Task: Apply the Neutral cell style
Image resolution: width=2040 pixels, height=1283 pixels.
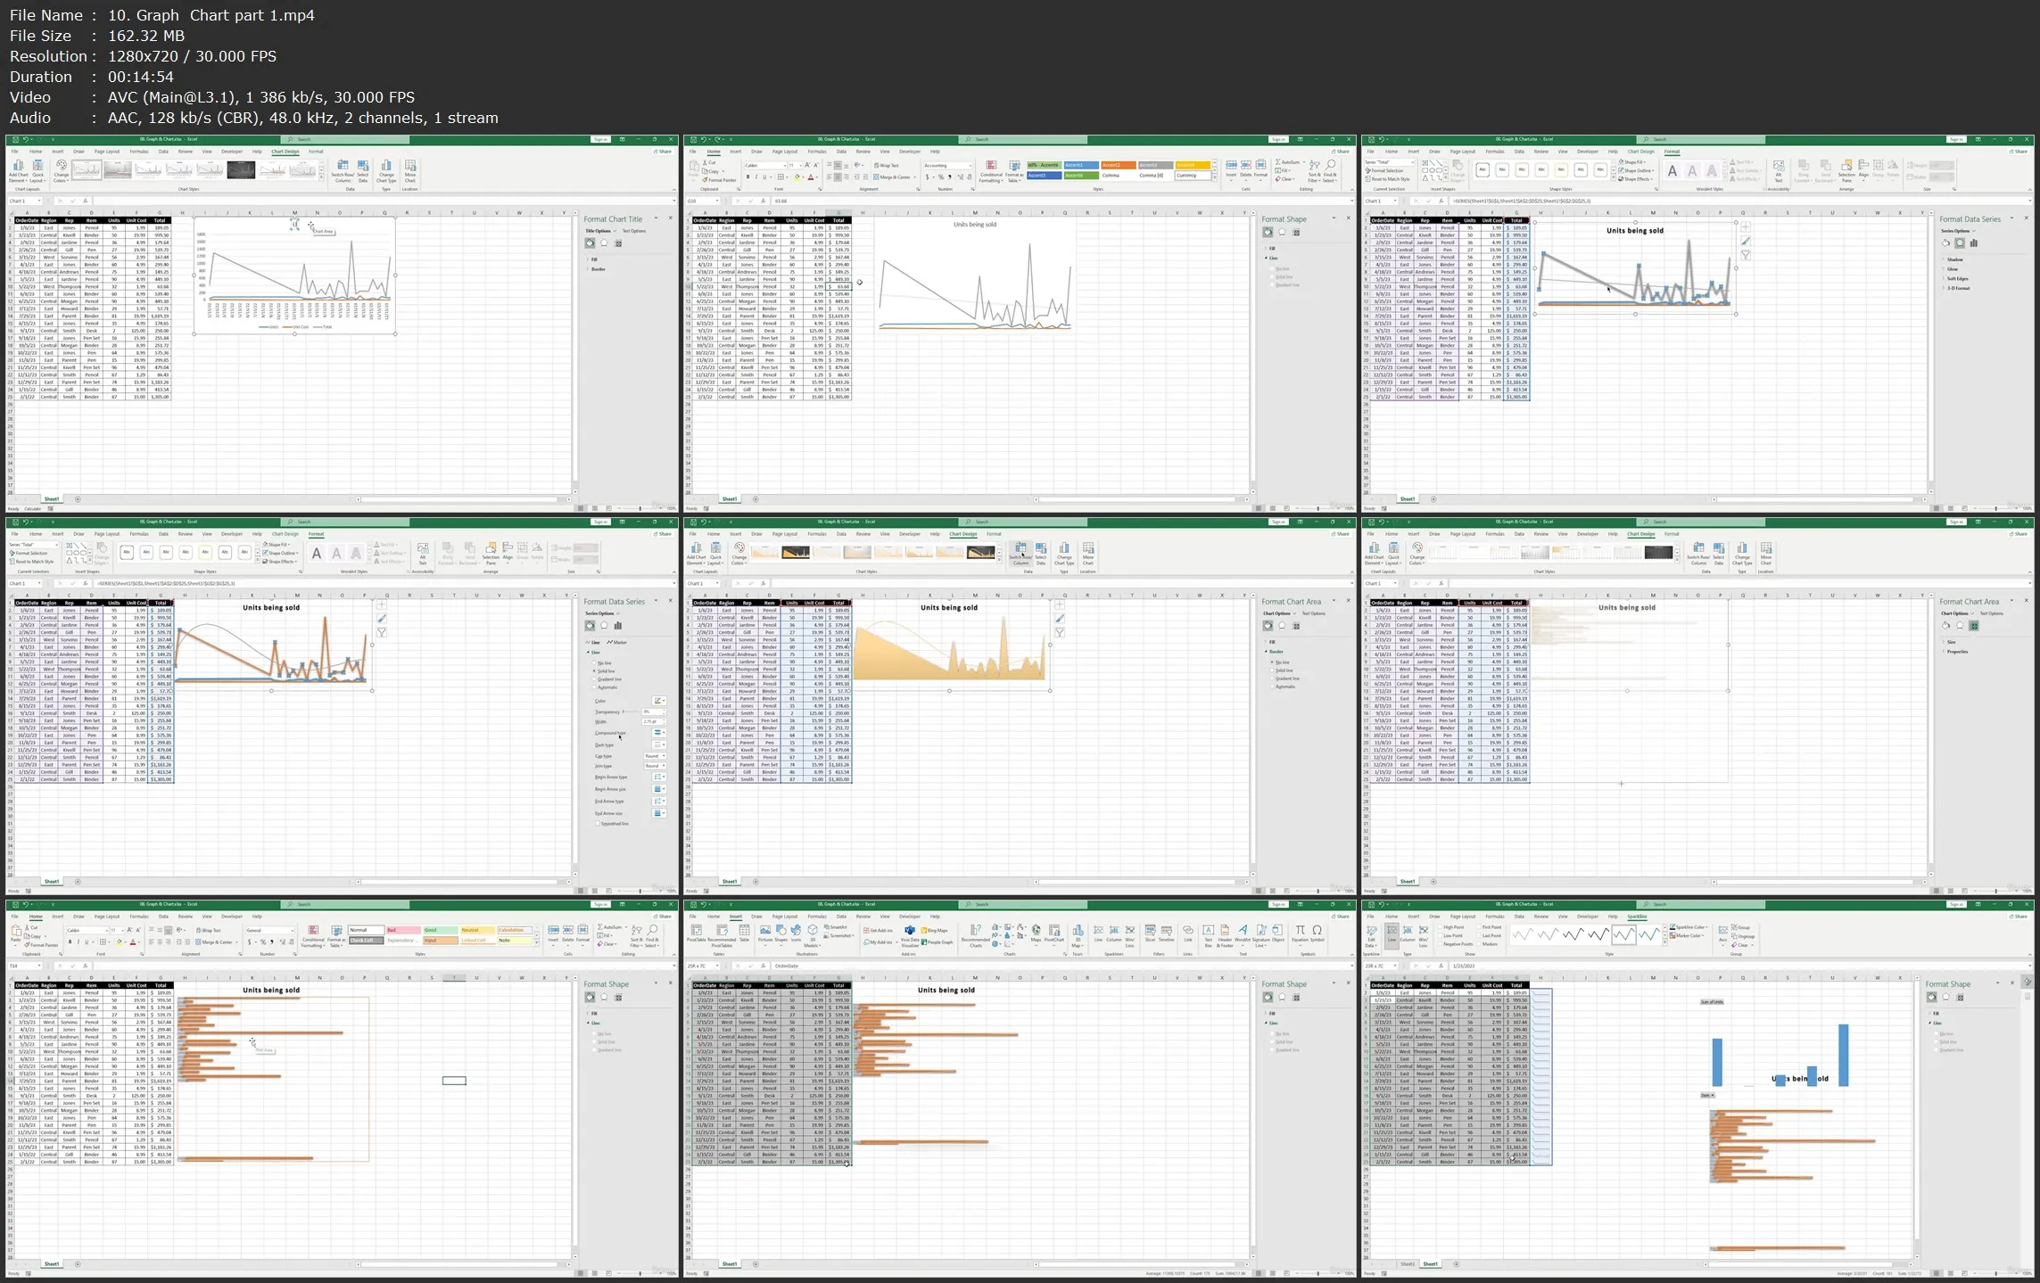Action: 477,930
